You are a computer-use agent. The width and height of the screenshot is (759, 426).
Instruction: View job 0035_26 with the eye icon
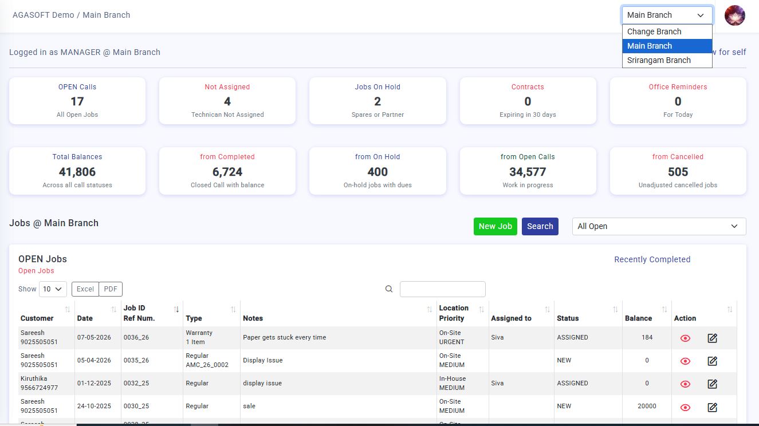[x=685, y=361]
